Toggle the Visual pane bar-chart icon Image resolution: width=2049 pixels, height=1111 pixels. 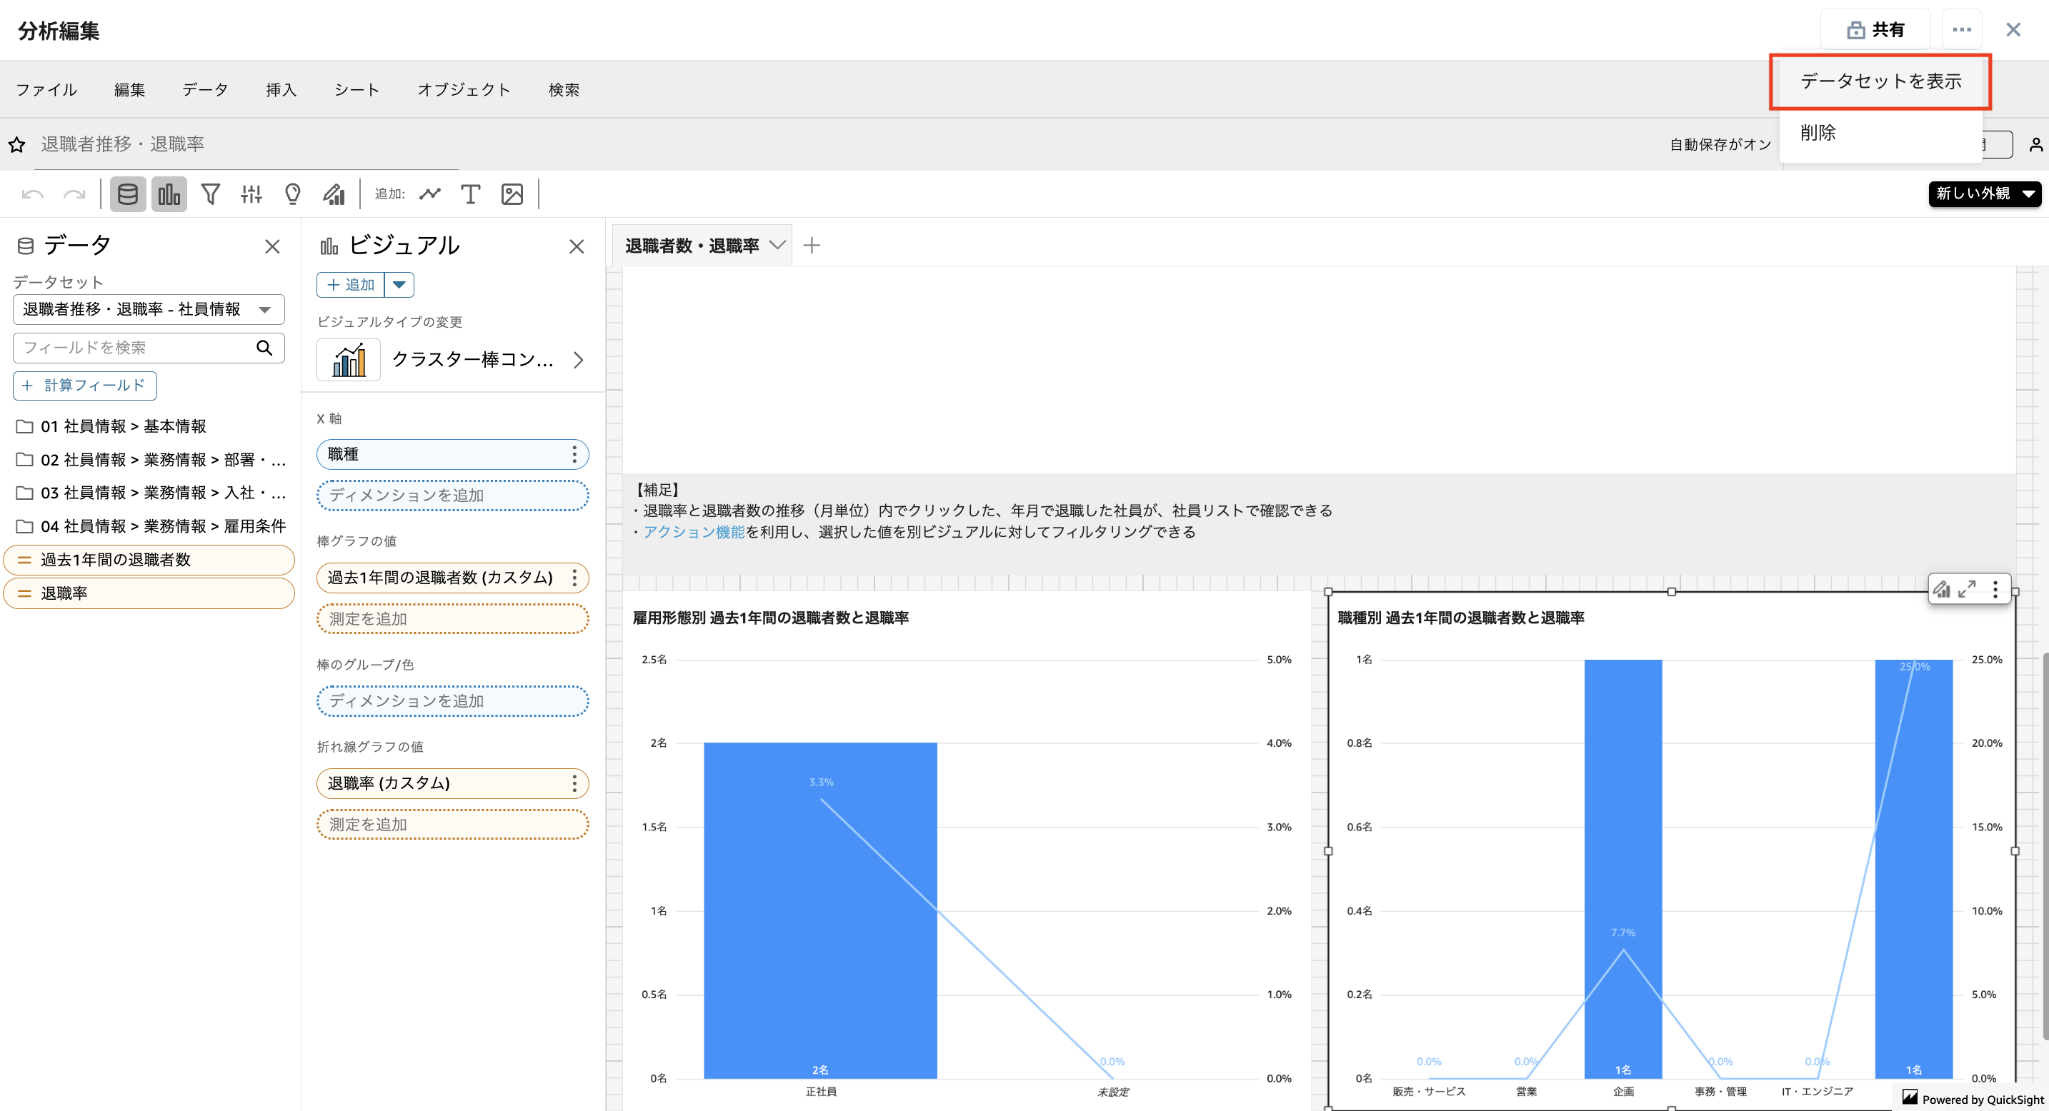(169, 194)
